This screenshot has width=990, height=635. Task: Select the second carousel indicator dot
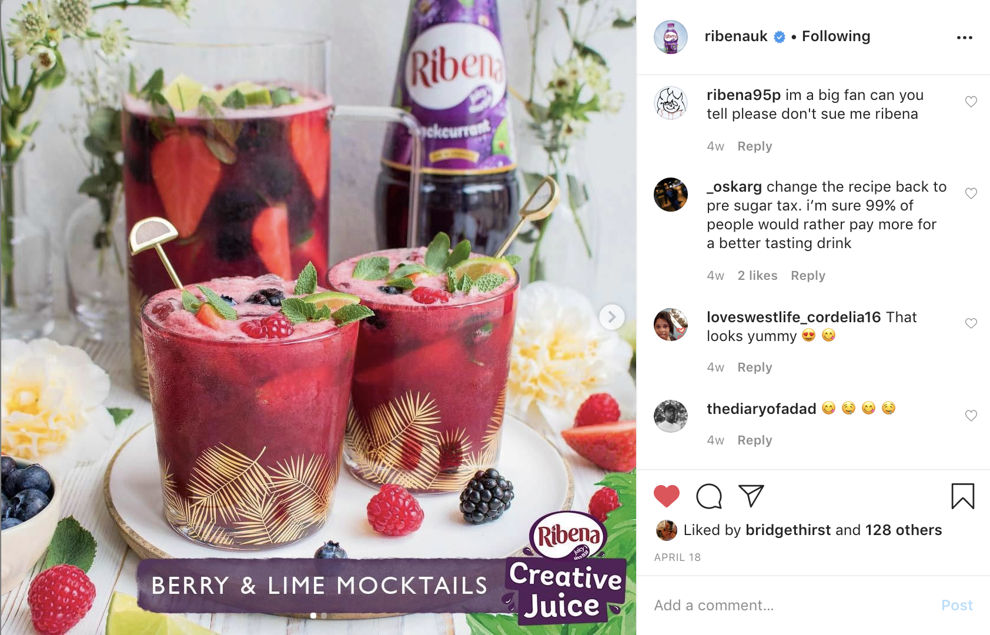coord(324,616)
